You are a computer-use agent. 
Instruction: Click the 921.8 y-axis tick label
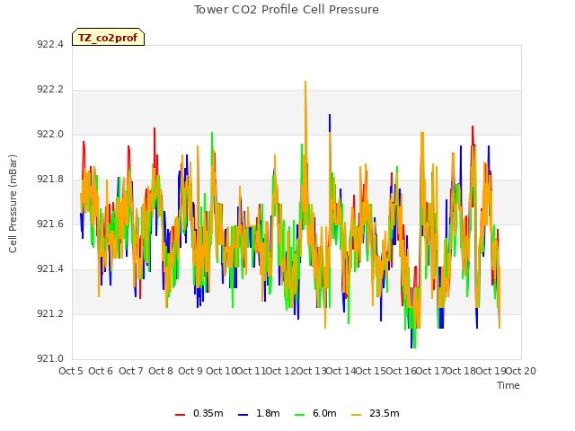pyautogui.click(x=50, y=180)
